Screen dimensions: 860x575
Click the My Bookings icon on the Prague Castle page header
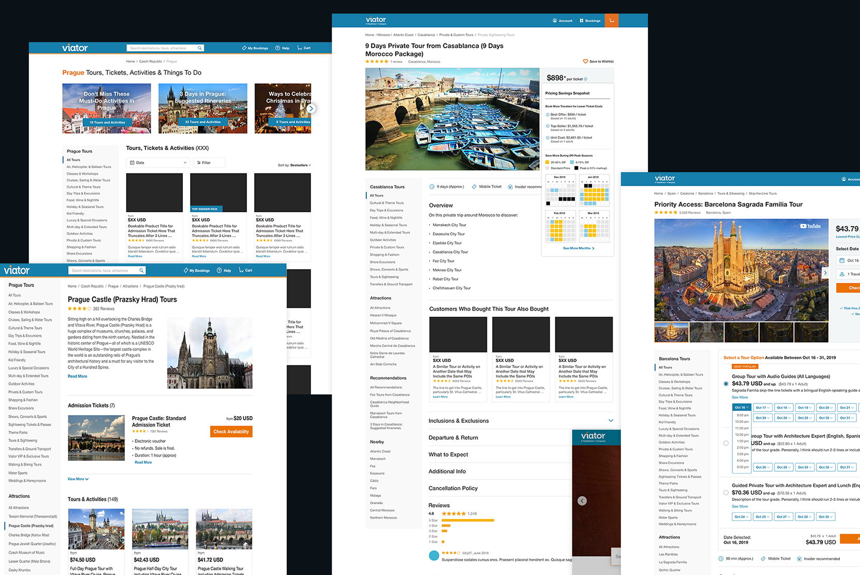(x=186, y=270)
